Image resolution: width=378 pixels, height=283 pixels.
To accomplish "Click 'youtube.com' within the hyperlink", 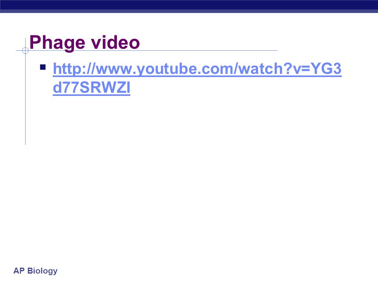I will 185,69.
